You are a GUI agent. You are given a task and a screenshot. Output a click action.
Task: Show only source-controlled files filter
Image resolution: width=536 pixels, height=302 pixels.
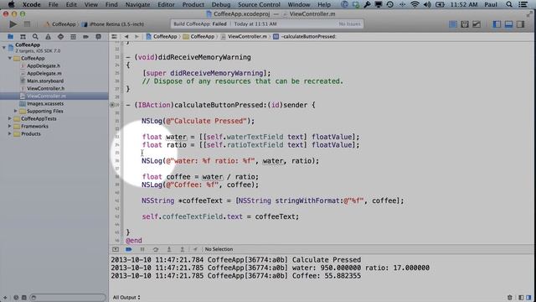click(x=24, y=298)
